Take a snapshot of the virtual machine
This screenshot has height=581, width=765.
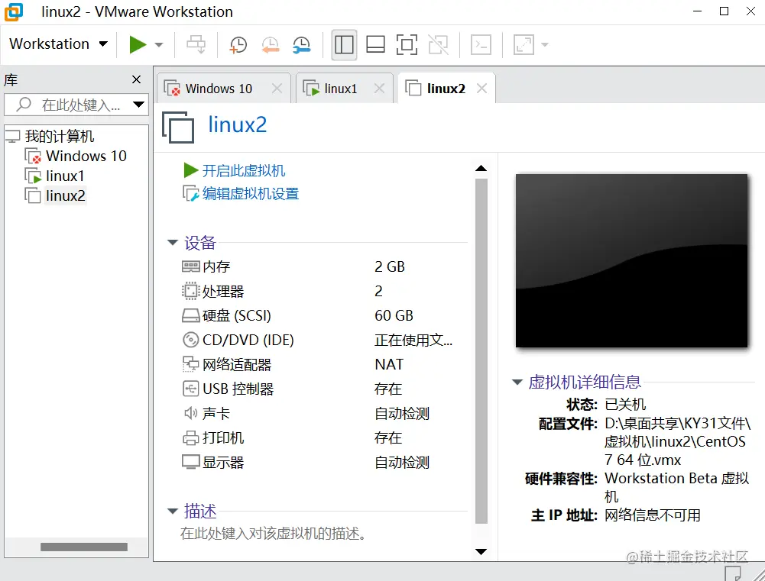(x=238, y=44)
